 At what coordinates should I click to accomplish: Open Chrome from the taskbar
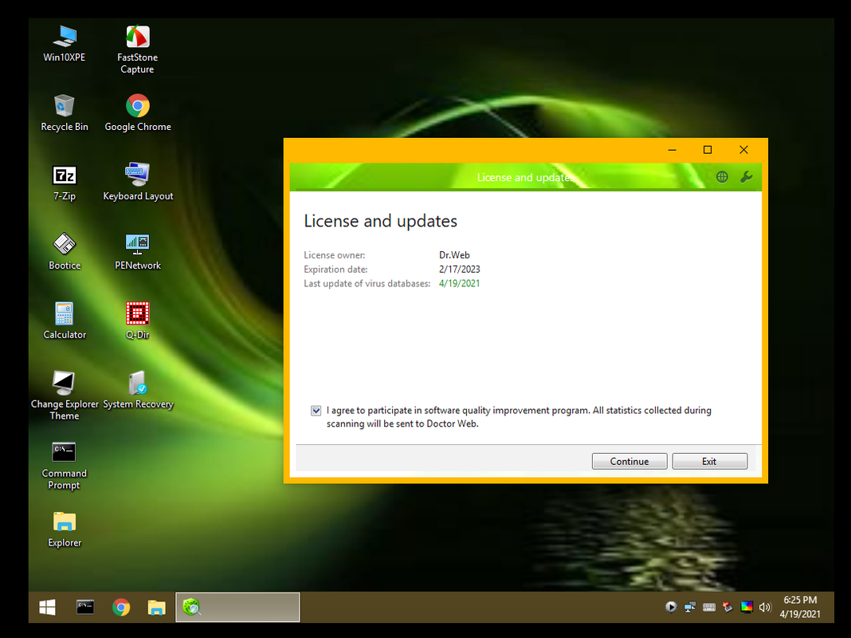(121, 607)
